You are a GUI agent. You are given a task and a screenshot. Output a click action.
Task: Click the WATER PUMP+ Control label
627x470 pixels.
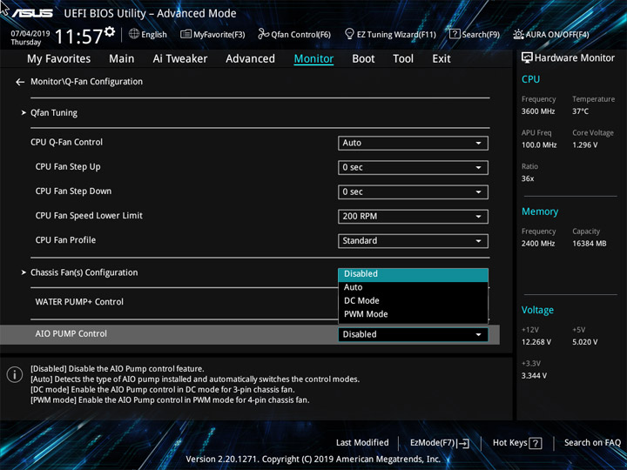(79, 302)
